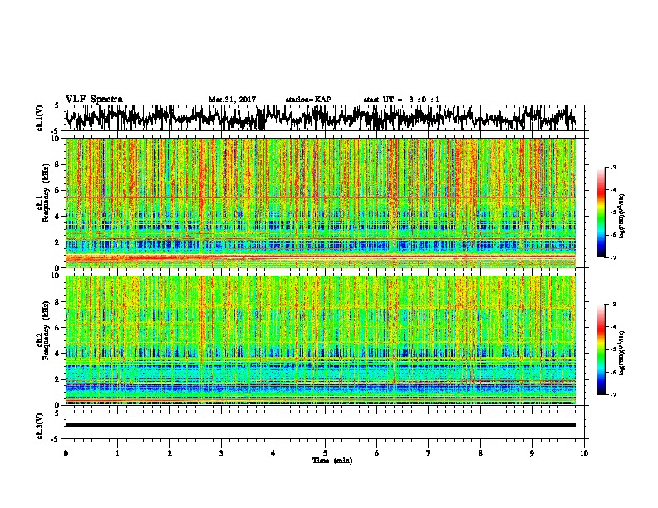Click ch.1 frequency axis tick '6'
Viewport: 658px width, 508px height.
[57, 190]
